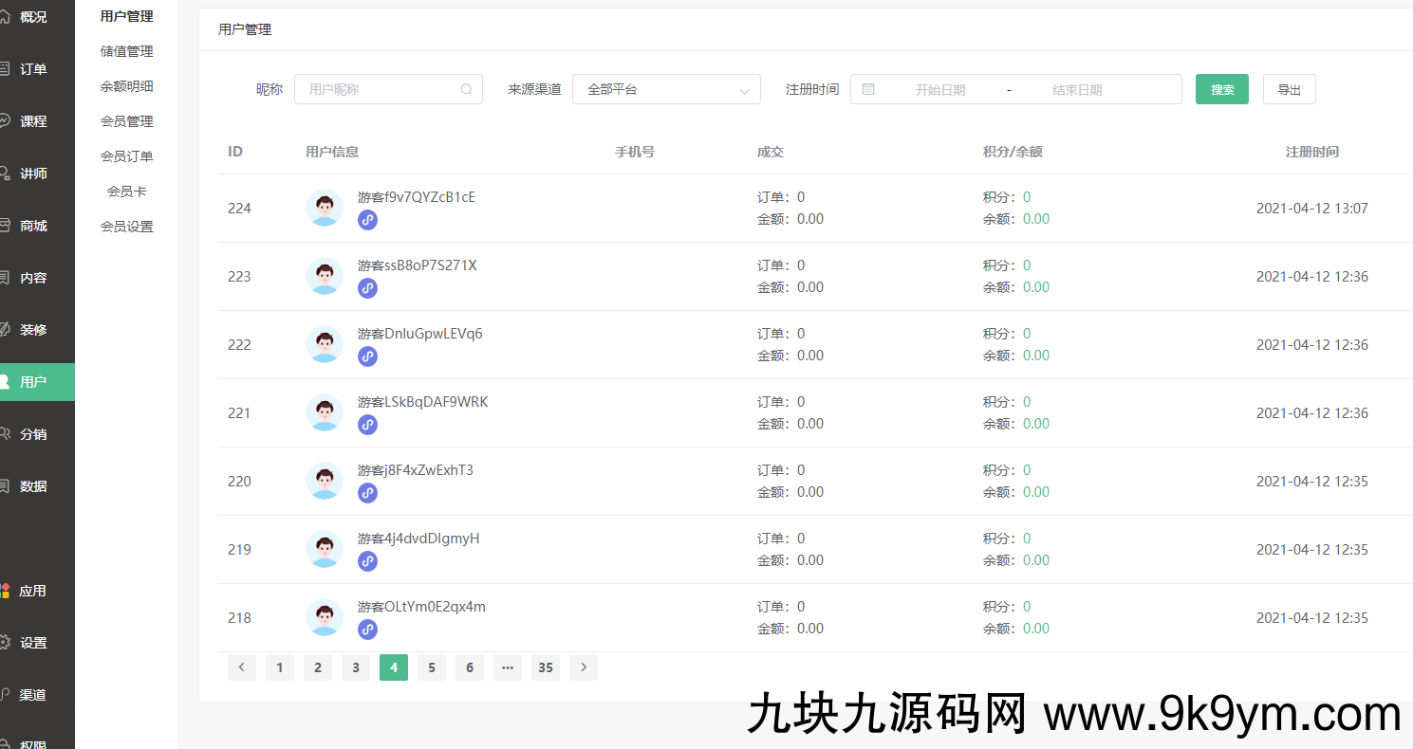Open the 订单 section in the sidebar
Screen dimensions: 1413x749
point(31,68)
